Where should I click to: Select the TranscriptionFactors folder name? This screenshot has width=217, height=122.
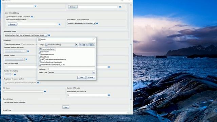48,49
